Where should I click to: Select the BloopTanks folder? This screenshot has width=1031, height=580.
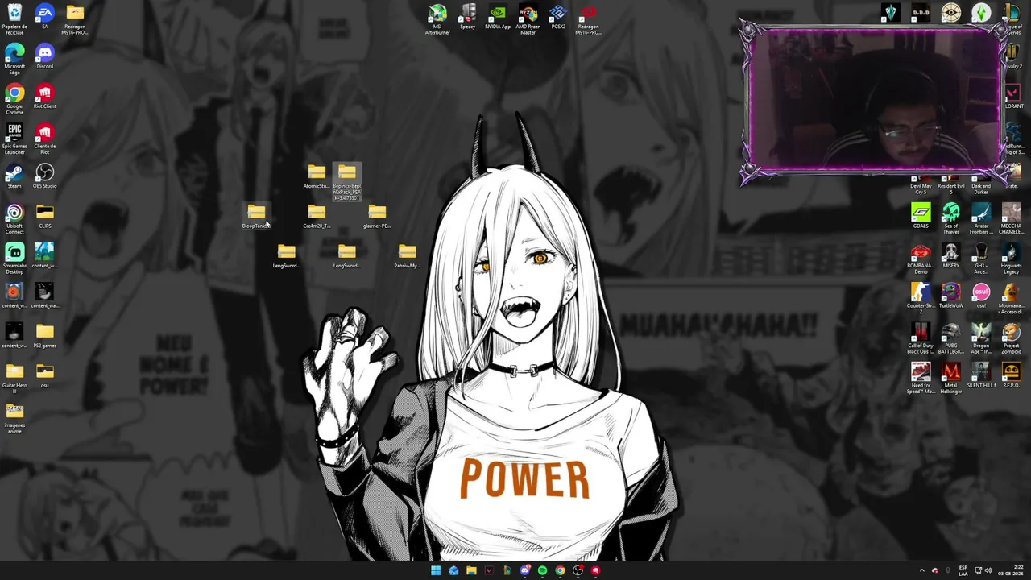tap(256, 216)
